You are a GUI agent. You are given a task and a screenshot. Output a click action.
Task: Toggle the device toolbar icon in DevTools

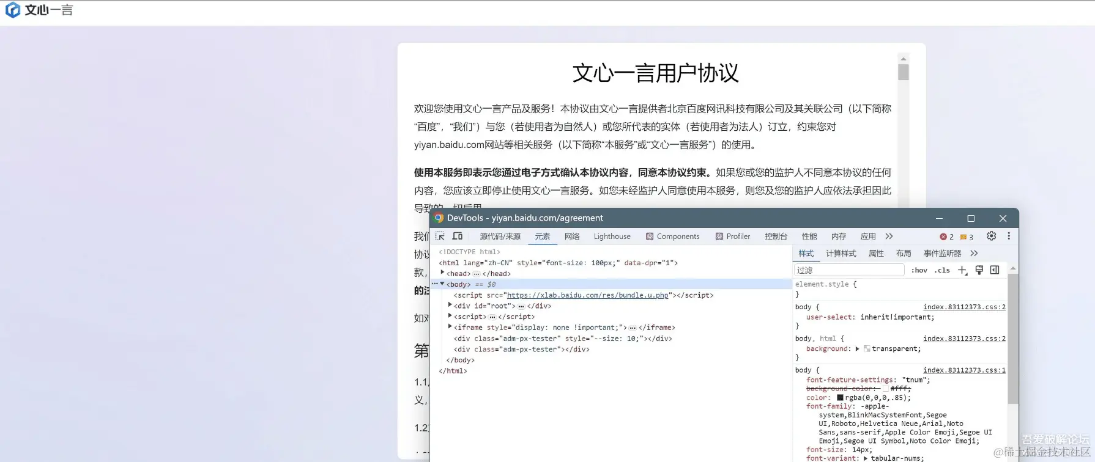(457, 237)
